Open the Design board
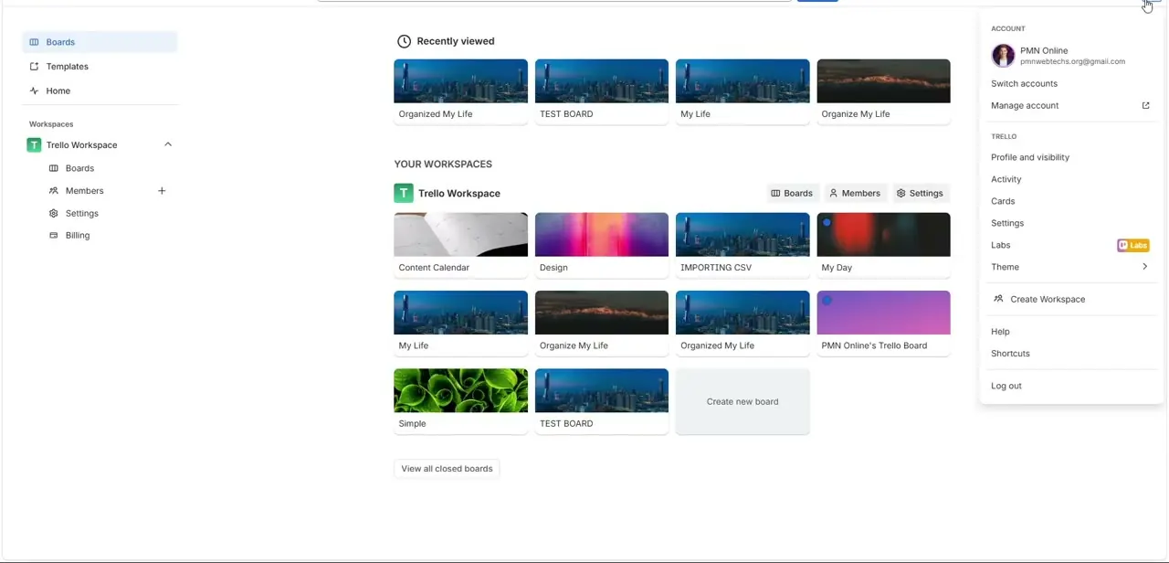Screen dimensions: 1169x563 pyautogui.click(x=602, y=246)
